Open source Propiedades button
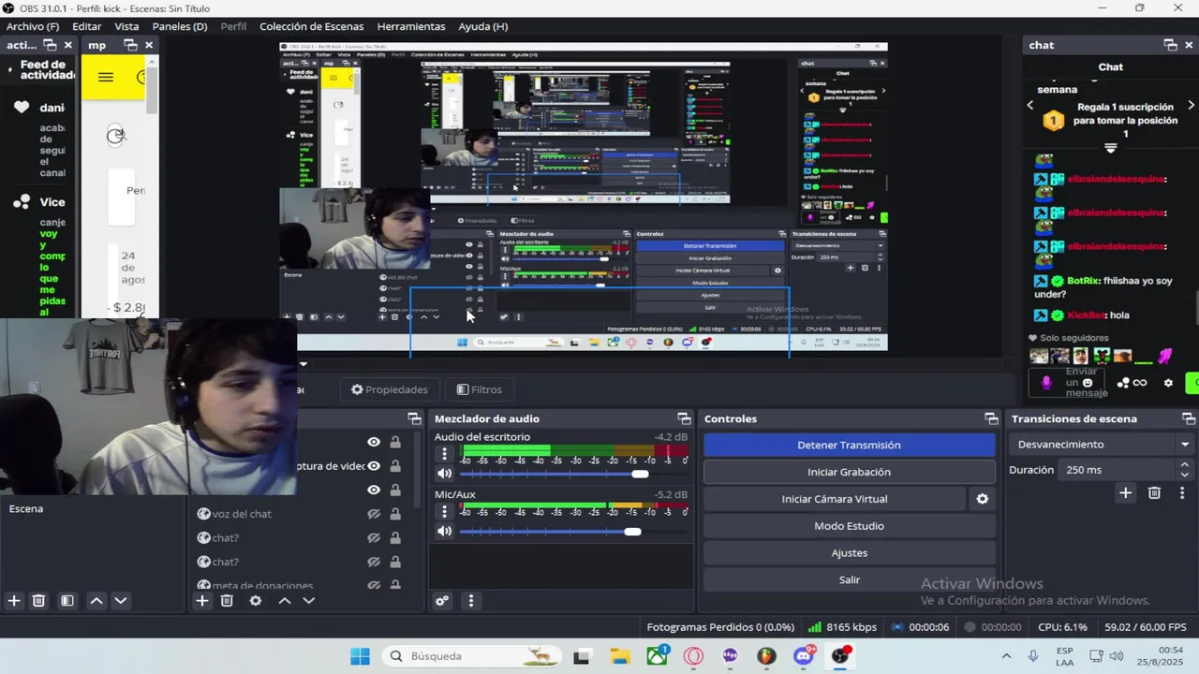The image size is (1199, 674). [x=389, y=389]
